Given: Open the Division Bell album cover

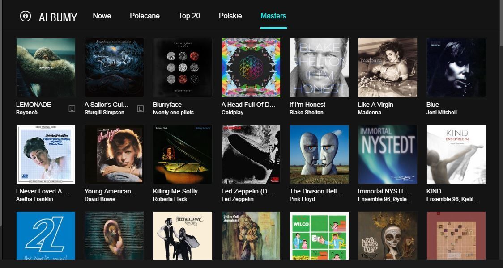Looking at the screenshot, I should pyautogui.click(x=319, y=155).
